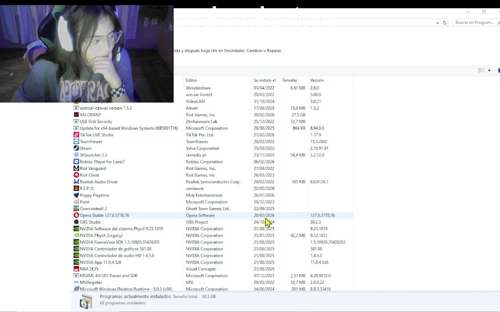500x312 pixels.
Task: Open the address bar history dropdown
Action: coord(437,23)
